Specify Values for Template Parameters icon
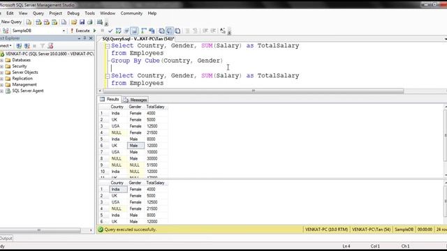The image size is (447, 251). 223,31
